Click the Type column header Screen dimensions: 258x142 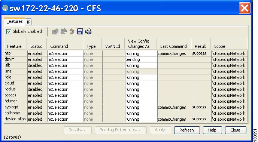92,44
